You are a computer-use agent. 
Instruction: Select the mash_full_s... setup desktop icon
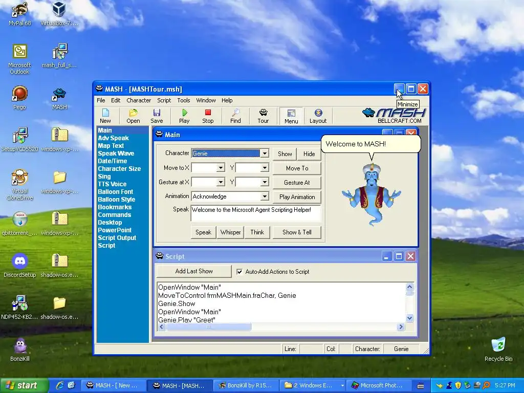(x=59, y=56)
